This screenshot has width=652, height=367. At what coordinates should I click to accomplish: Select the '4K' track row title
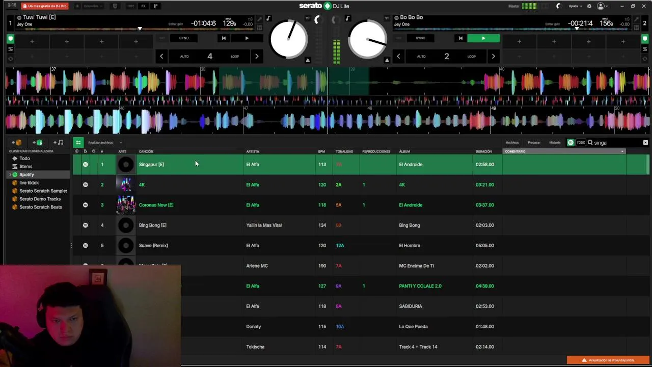pyautogui.click(x=142, y=185)
